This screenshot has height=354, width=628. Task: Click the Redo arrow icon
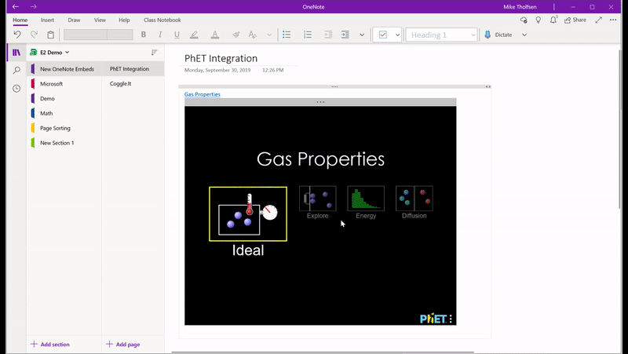pyautogui.click(x=34, y=35)
